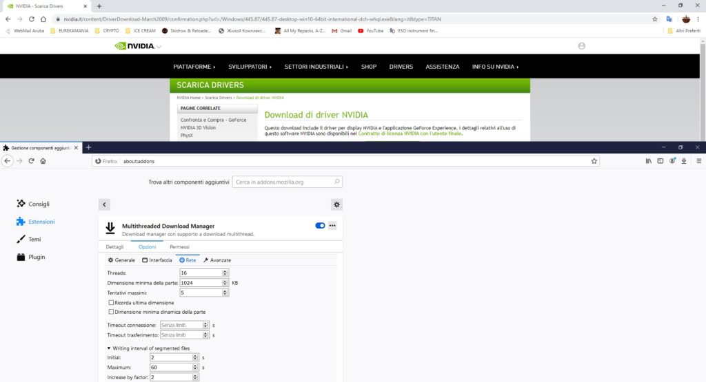The width and height of the screenshot is (706, 382).
Task: Open DRIVERS on NVIDIA menu
Action: 401,67
